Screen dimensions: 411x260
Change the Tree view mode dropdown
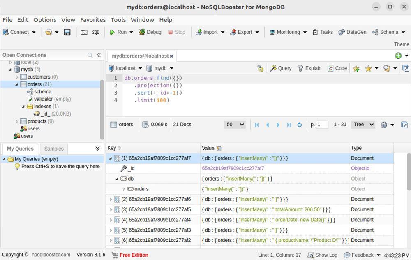pyautogui.click(x=363, y=125)
